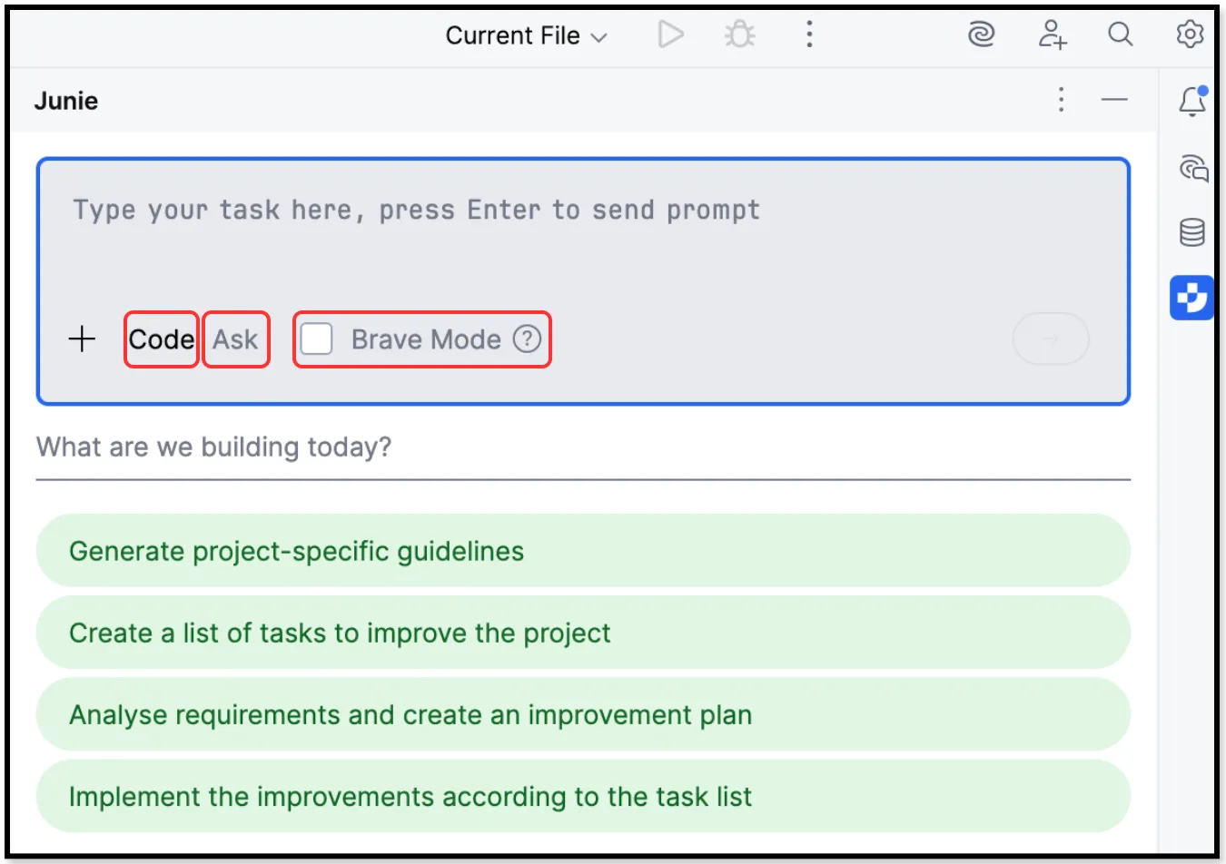Switch Junie to Code mode

(x=161, y=339)
